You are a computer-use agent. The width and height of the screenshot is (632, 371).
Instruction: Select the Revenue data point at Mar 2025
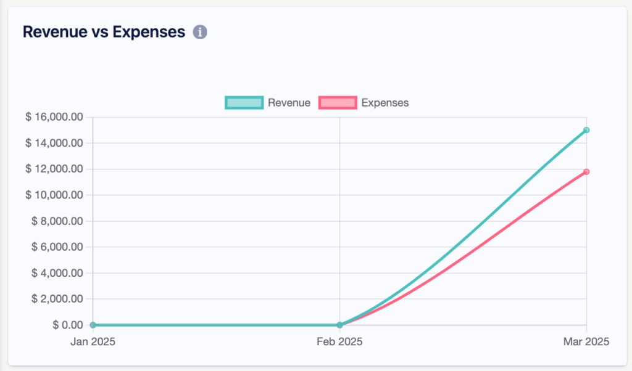click(x=586, y=130)
